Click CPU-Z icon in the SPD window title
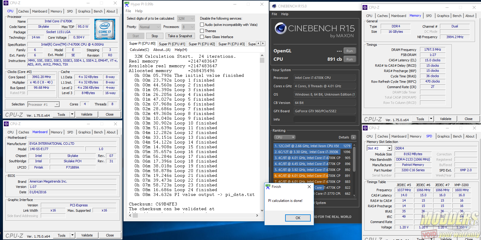This screenshot has width=481, height=240. point(365,128)
